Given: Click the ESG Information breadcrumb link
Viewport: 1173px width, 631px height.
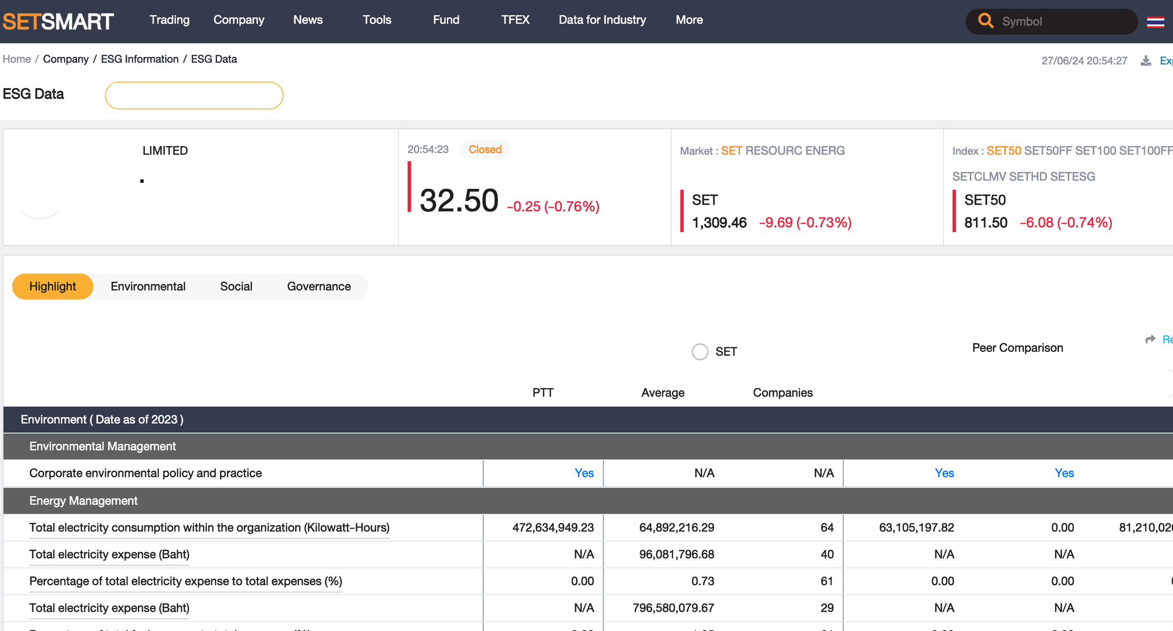Looking at the screenshot, I should coord(140,59).
